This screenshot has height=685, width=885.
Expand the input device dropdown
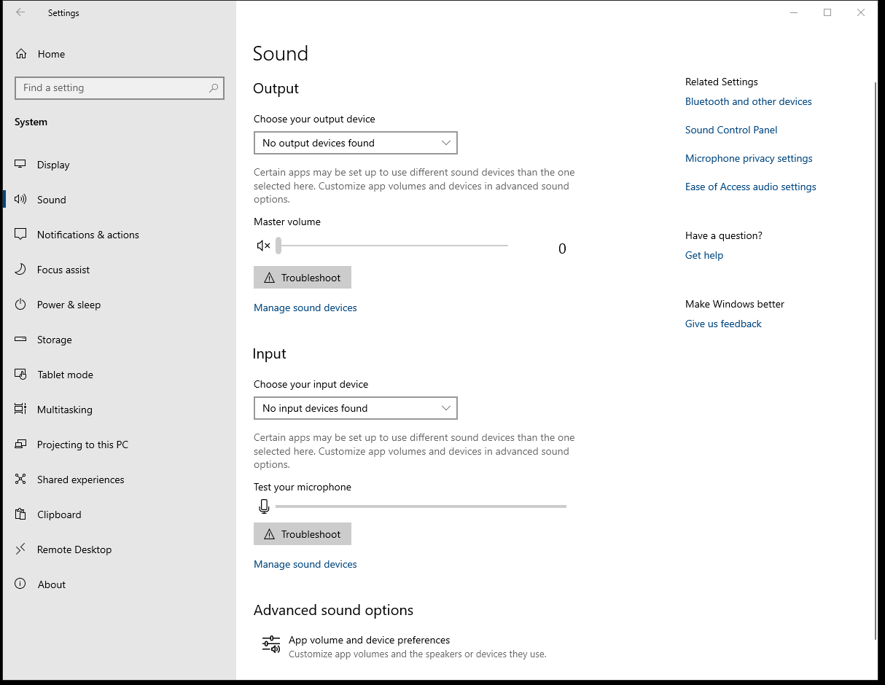[355, 408]
